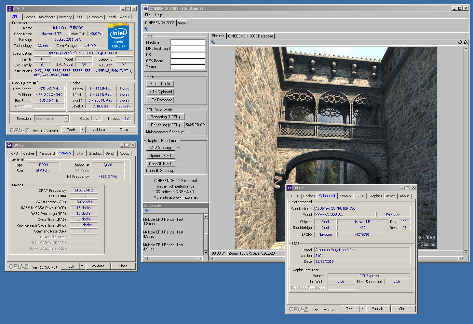
Task: Click Validate in the CPU-Z Mainboard window
Action: point(378,309)
